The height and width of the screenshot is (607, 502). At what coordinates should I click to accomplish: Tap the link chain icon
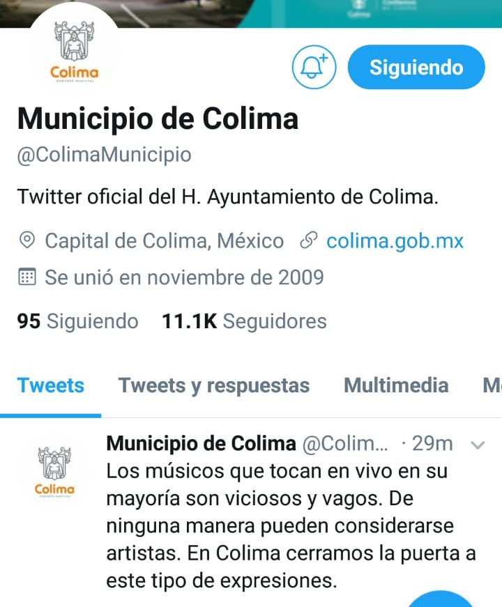tap(309, 240)
